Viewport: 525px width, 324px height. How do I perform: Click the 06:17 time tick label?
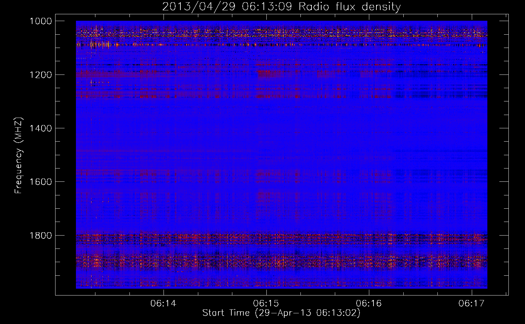coord(471,303)
